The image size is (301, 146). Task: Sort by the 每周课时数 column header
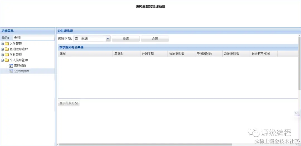181,53
